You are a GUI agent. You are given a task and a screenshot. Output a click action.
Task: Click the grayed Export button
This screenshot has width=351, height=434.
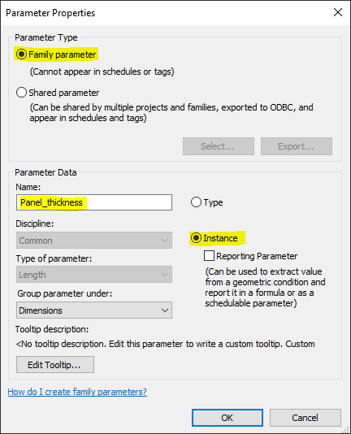pos(297,146)
